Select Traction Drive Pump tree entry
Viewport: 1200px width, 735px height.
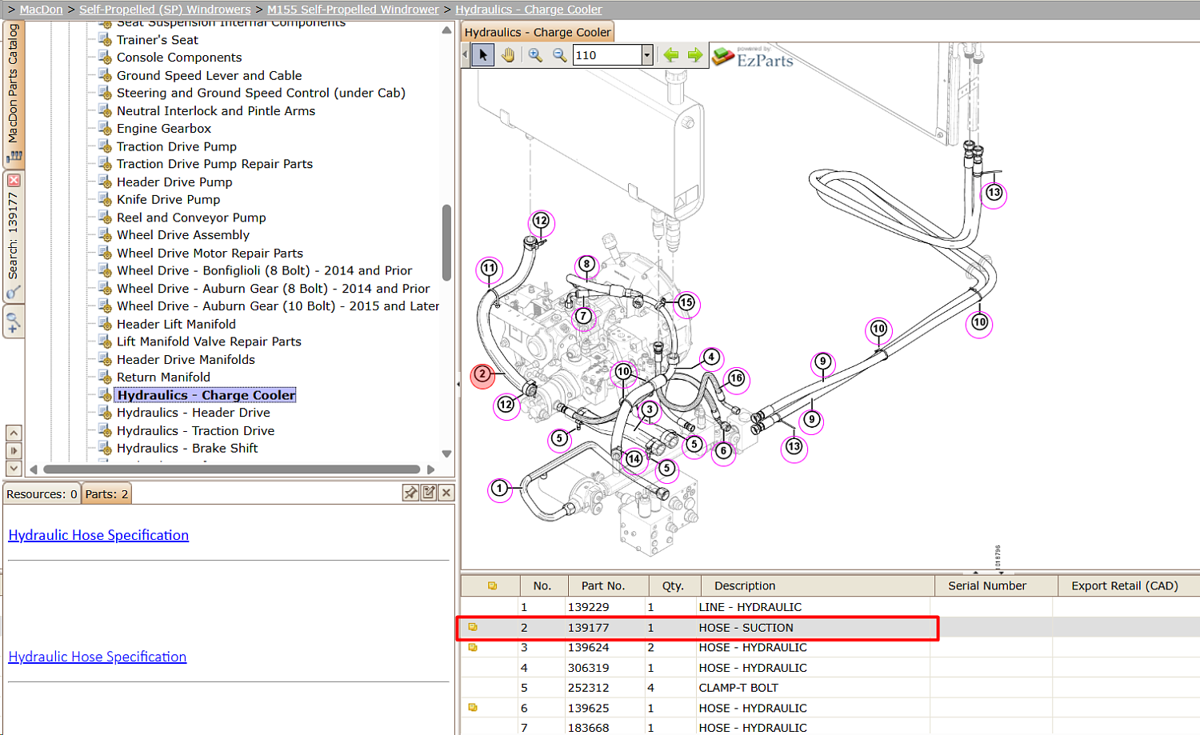177,146
